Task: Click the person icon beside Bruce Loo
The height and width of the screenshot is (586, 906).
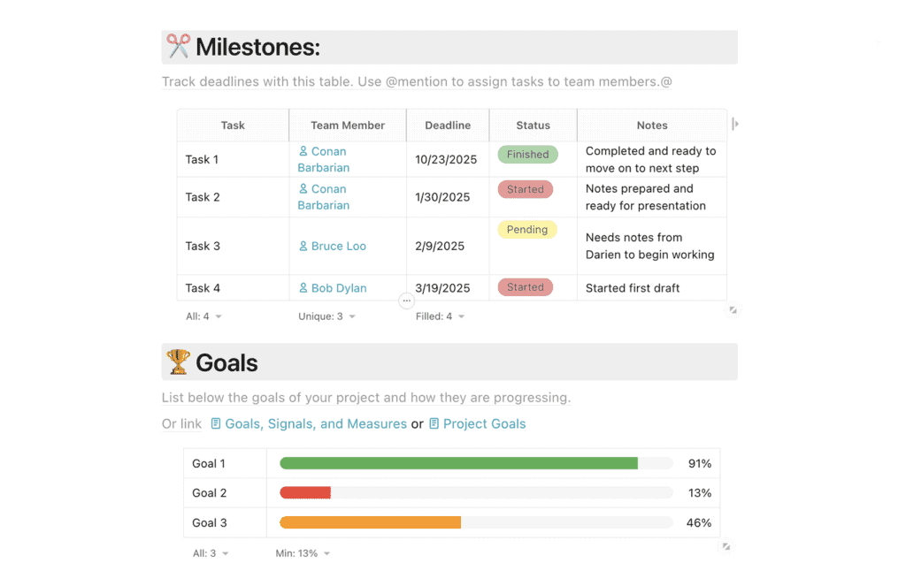Action: (304, 245)
